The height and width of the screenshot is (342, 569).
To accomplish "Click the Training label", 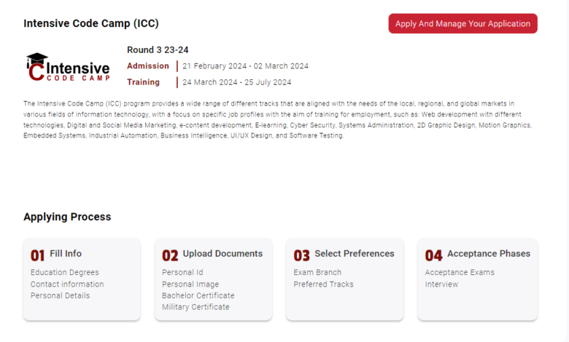I will 143,82.
